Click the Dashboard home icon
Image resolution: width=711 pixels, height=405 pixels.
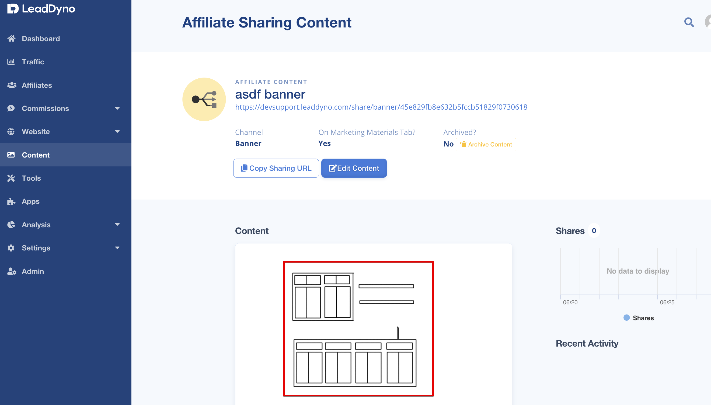(x=11, y=39)
